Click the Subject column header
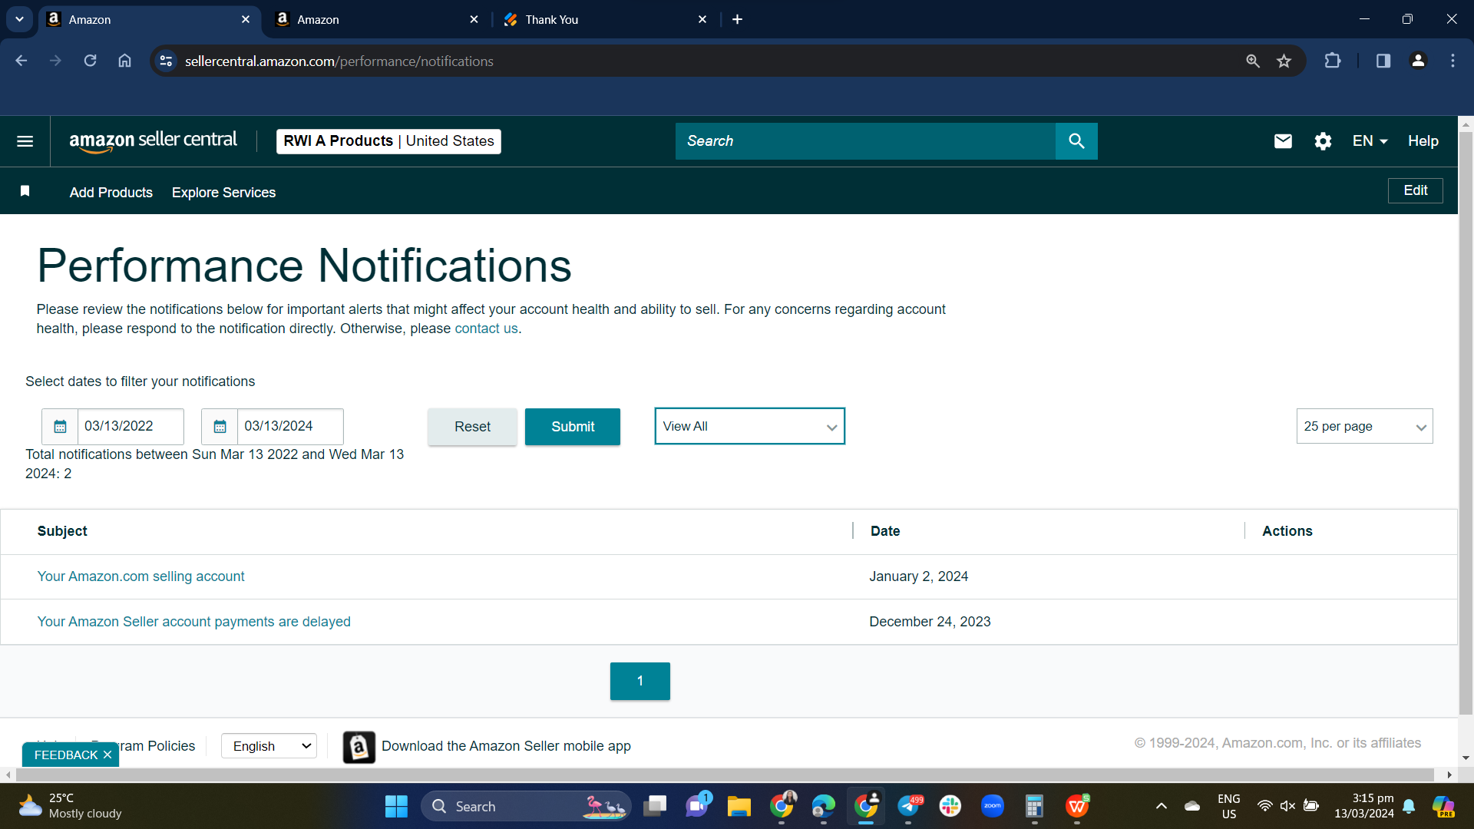The height and width of the screenshot is (829, 1474). pos(62,531)
